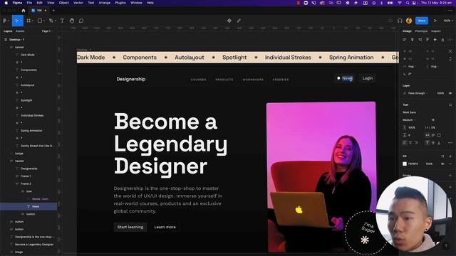This screenshot has height=256, width=456.
Task: Open the Figma main menu icon in toolbar
Action: (5, 21)
